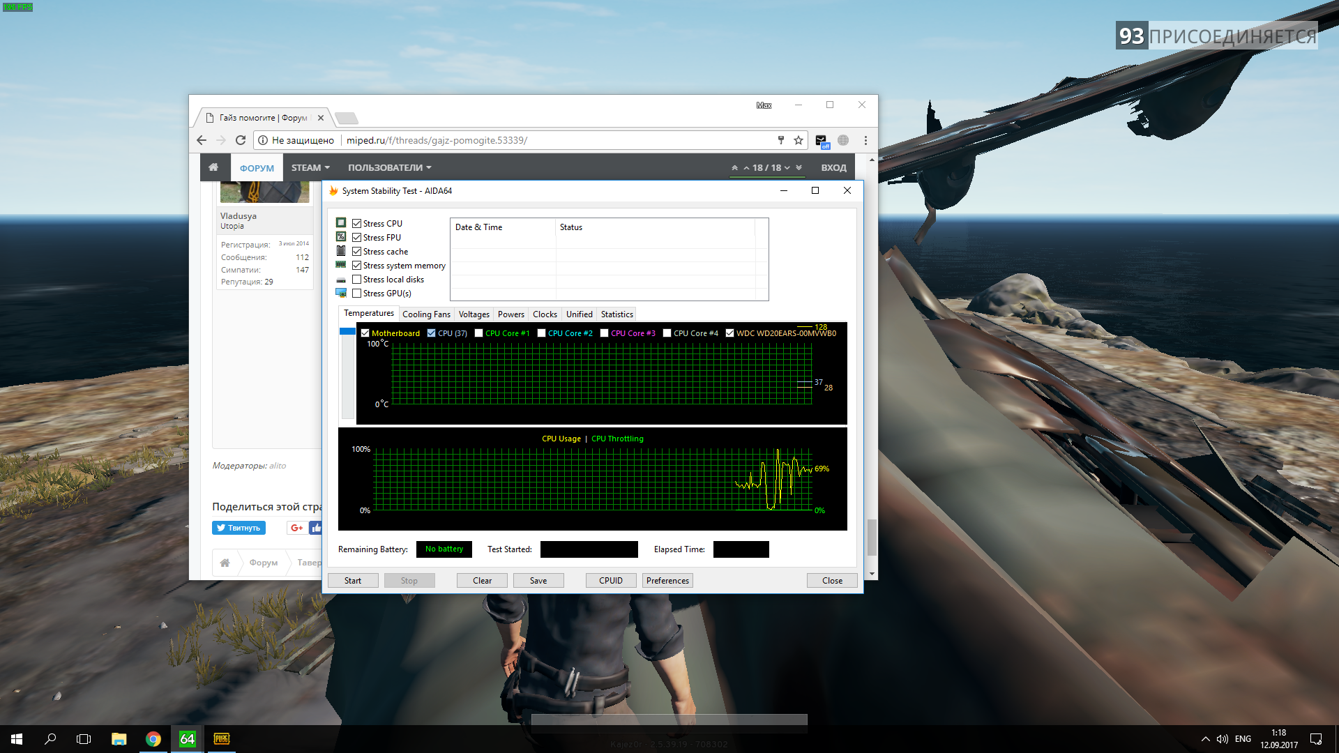Click the temperature graph blue scroll indicator
Image resolution: width=1339 pixels, height=753 pixels.
(x=347, y=331)
